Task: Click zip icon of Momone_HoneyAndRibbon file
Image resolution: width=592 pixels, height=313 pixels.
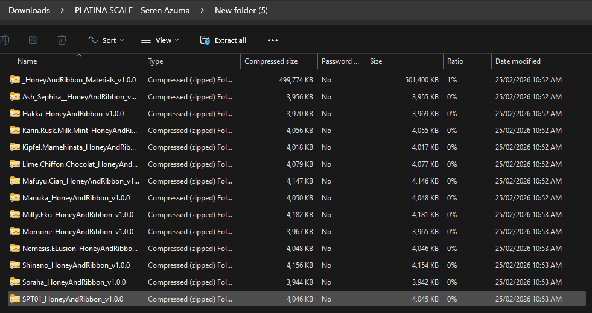Action: tap(15, 232)
